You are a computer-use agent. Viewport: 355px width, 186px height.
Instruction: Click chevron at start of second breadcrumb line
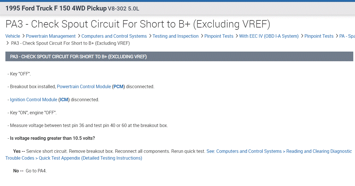click(x=8, y=43)
